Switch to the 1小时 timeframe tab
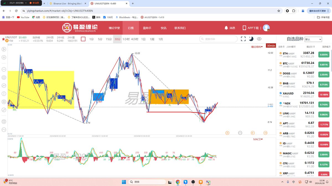The width and height of the screenshot is (332, 186). [x=127, y=39]
